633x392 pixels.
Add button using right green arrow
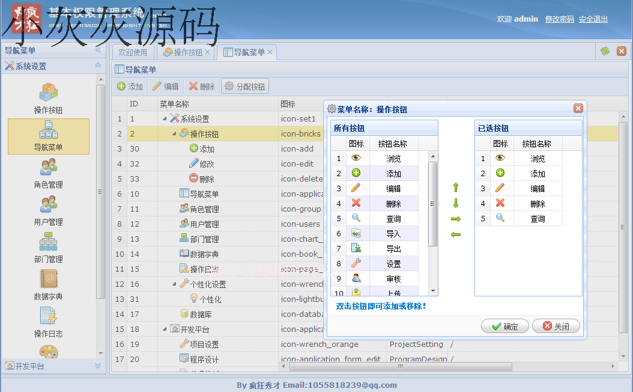click(456, 219)
